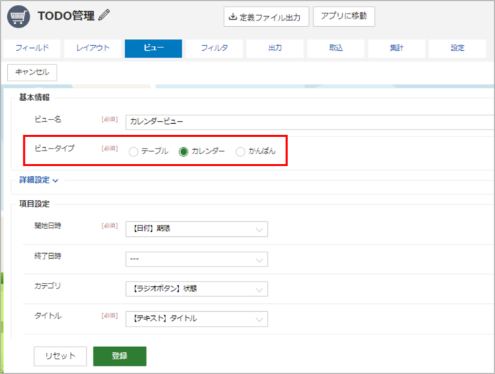Open the 集計 tab
Screen dimensions: 495x374
(x=397, y=48)
